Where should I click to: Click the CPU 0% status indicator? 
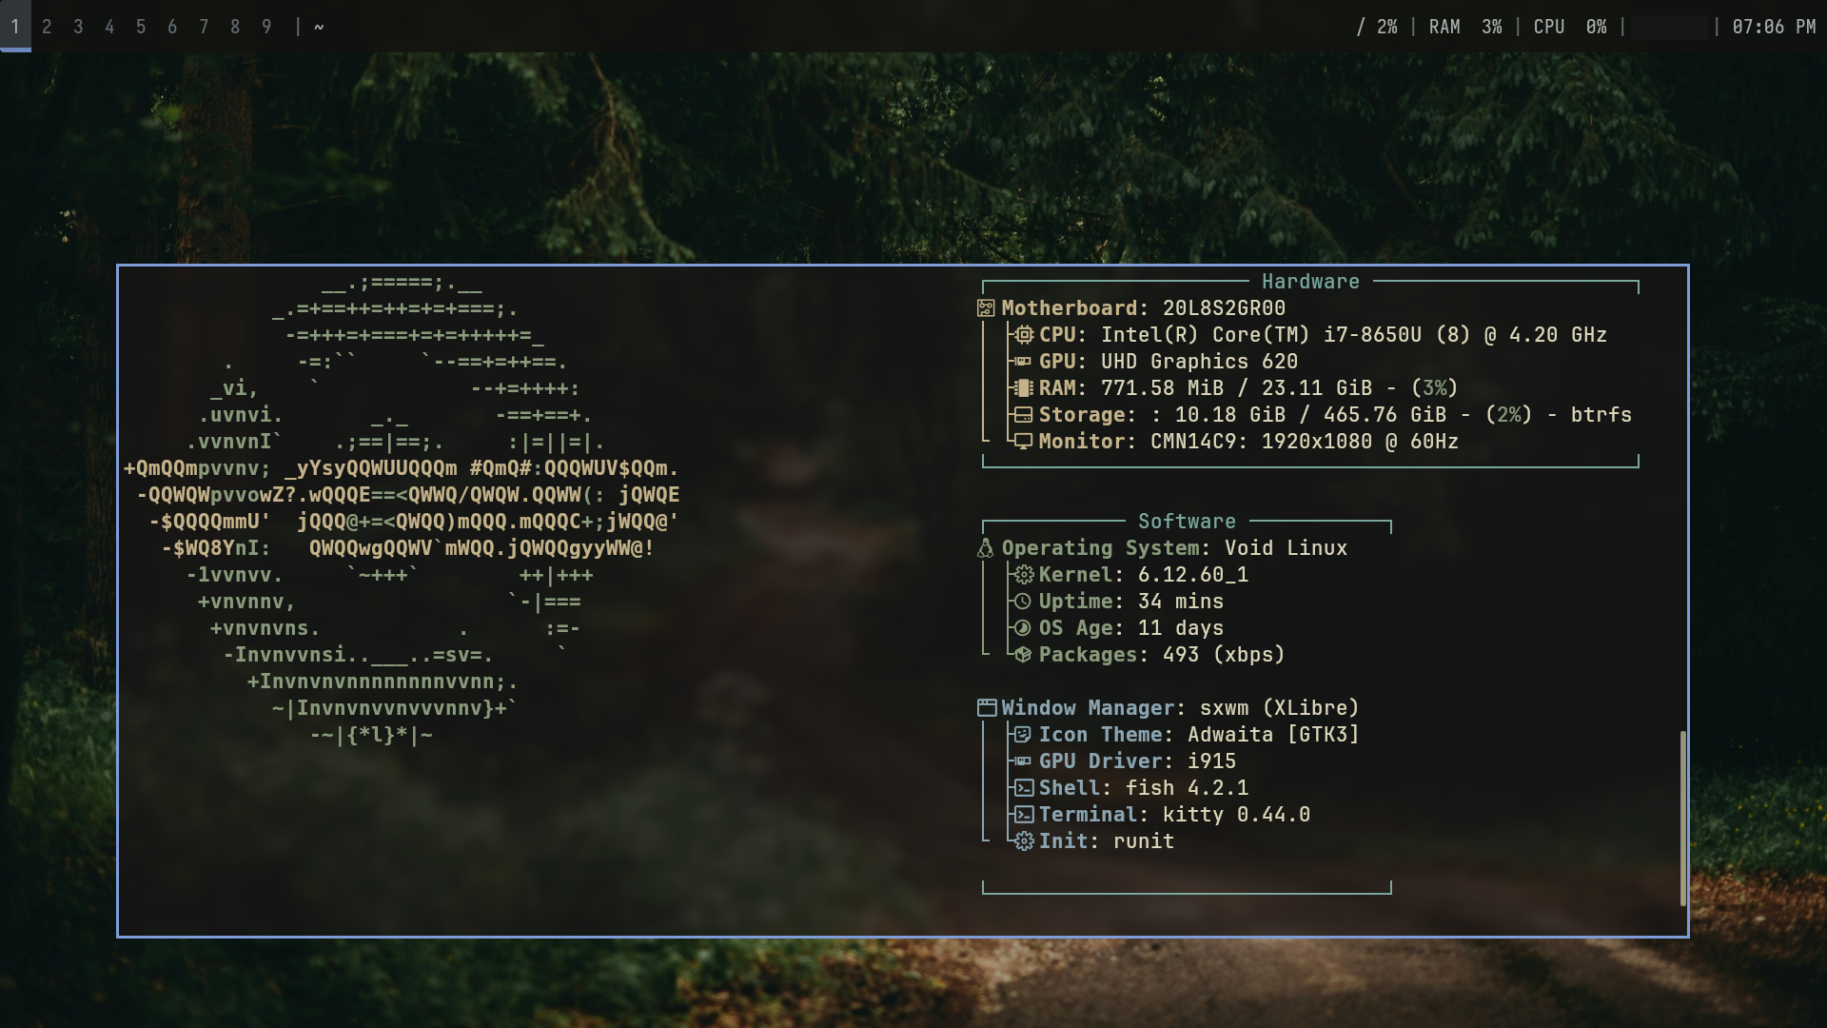1569,27
